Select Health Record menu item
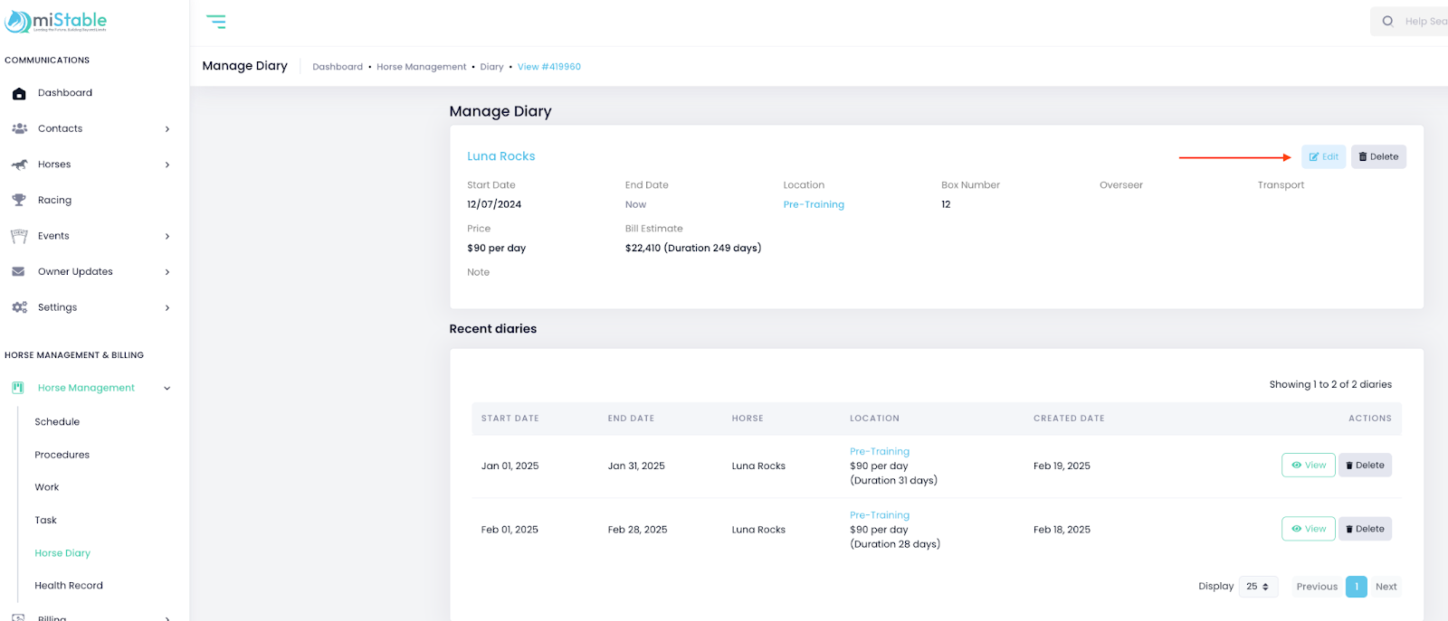Screen dimensions: 1448x621 [x=69, y=586]
